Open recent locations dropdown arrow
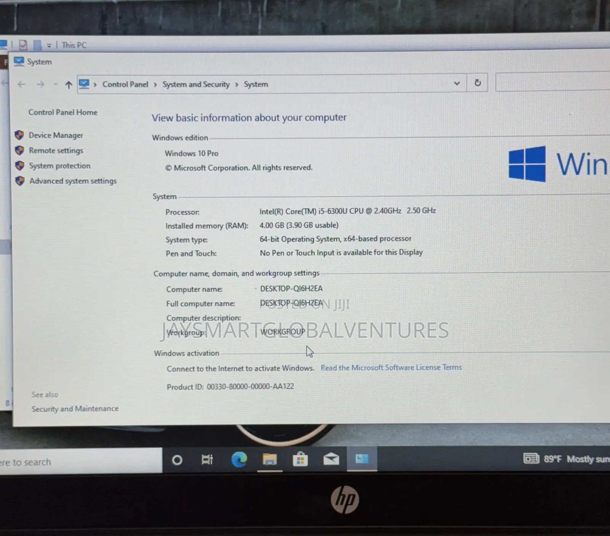 click(56, 84)
